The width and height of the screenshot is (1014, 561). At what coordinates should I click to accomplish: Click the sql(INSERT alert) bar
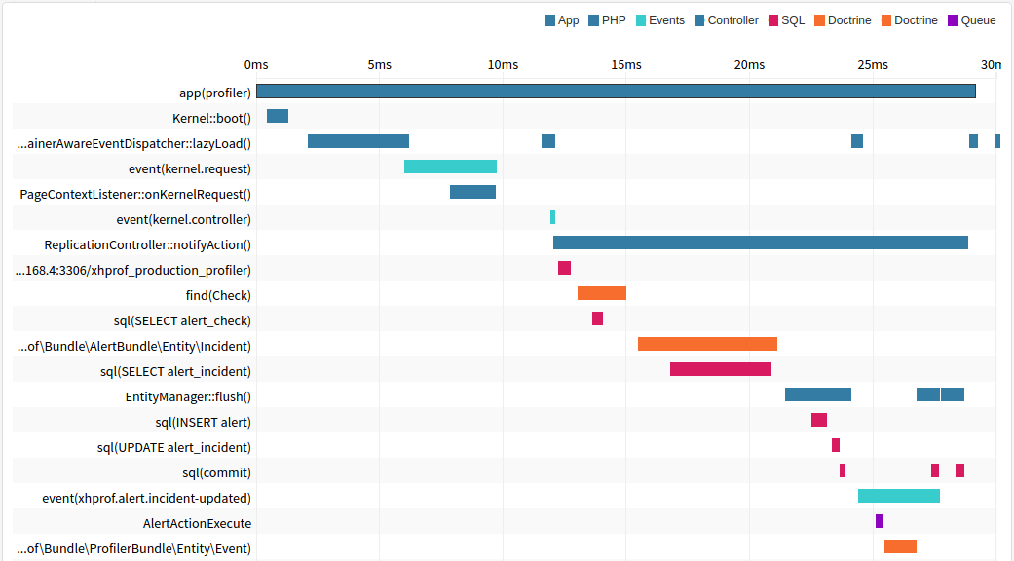[818, 421]
